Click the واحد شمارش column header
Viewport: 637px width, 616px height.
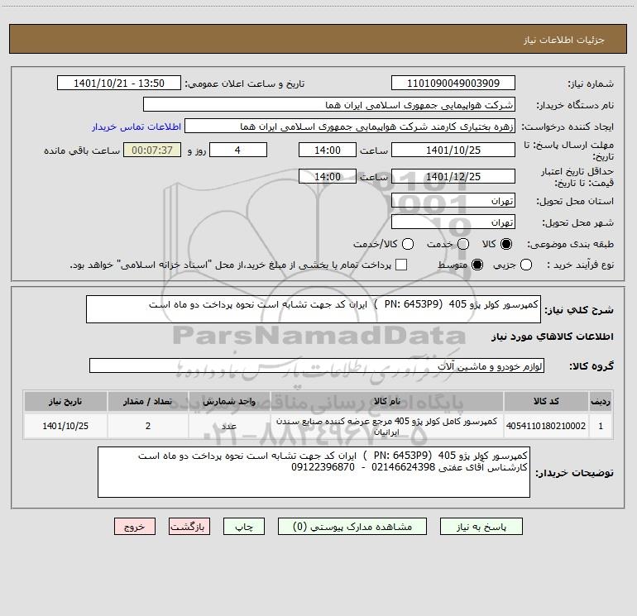tap(229, 401)
